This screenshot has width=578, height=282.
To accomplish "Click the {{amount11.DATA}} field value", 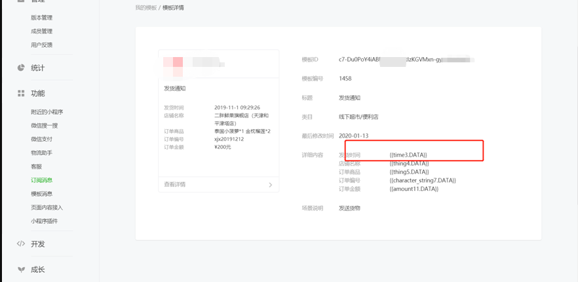I will [414, 189].
